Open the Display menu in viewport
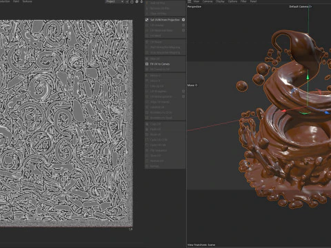Viewport: 331px width, 248px height. pyautogui.click(x=220, y=1)
